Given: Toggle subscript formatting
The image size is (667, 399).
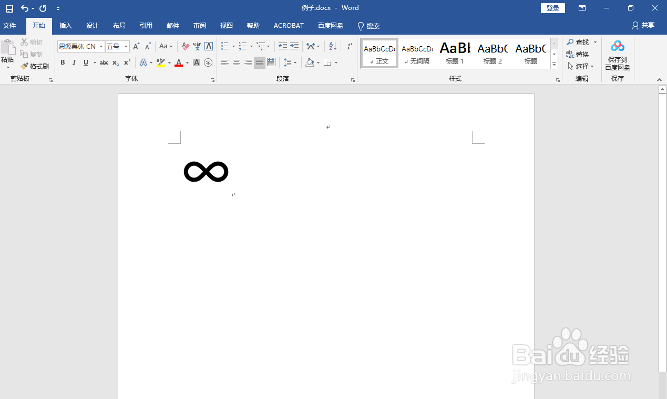Looking at the screenshot, I should coord(115,62).
